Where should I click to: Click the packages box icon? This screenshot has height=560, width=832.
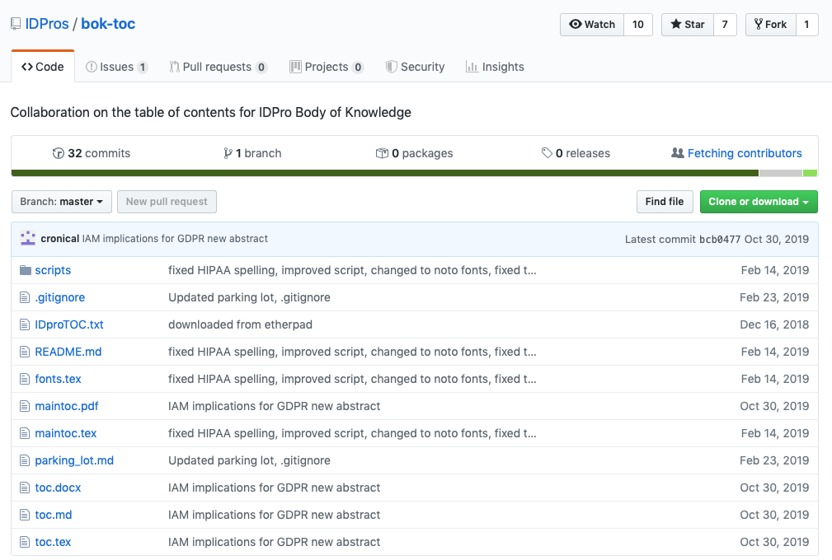tap(382, 153)
